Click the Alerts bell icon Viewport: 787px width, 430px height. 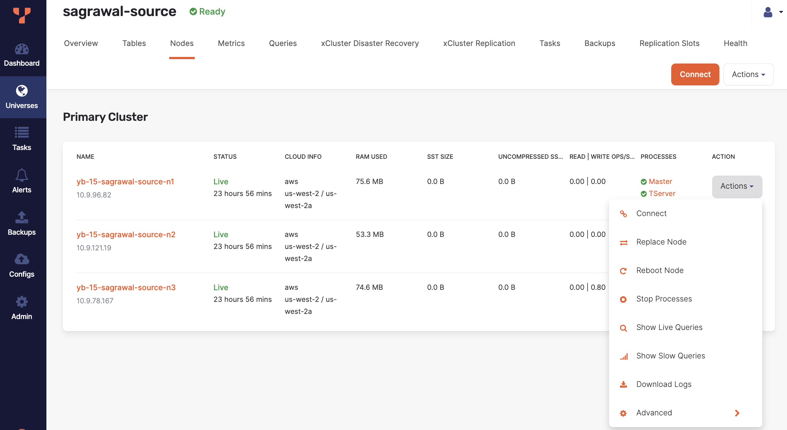point(22,175)
